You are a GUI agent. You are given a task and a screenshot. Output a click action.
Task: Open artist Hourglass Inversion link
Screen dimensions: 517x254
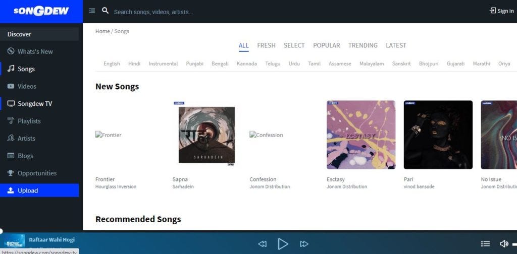tap(116, 186)
